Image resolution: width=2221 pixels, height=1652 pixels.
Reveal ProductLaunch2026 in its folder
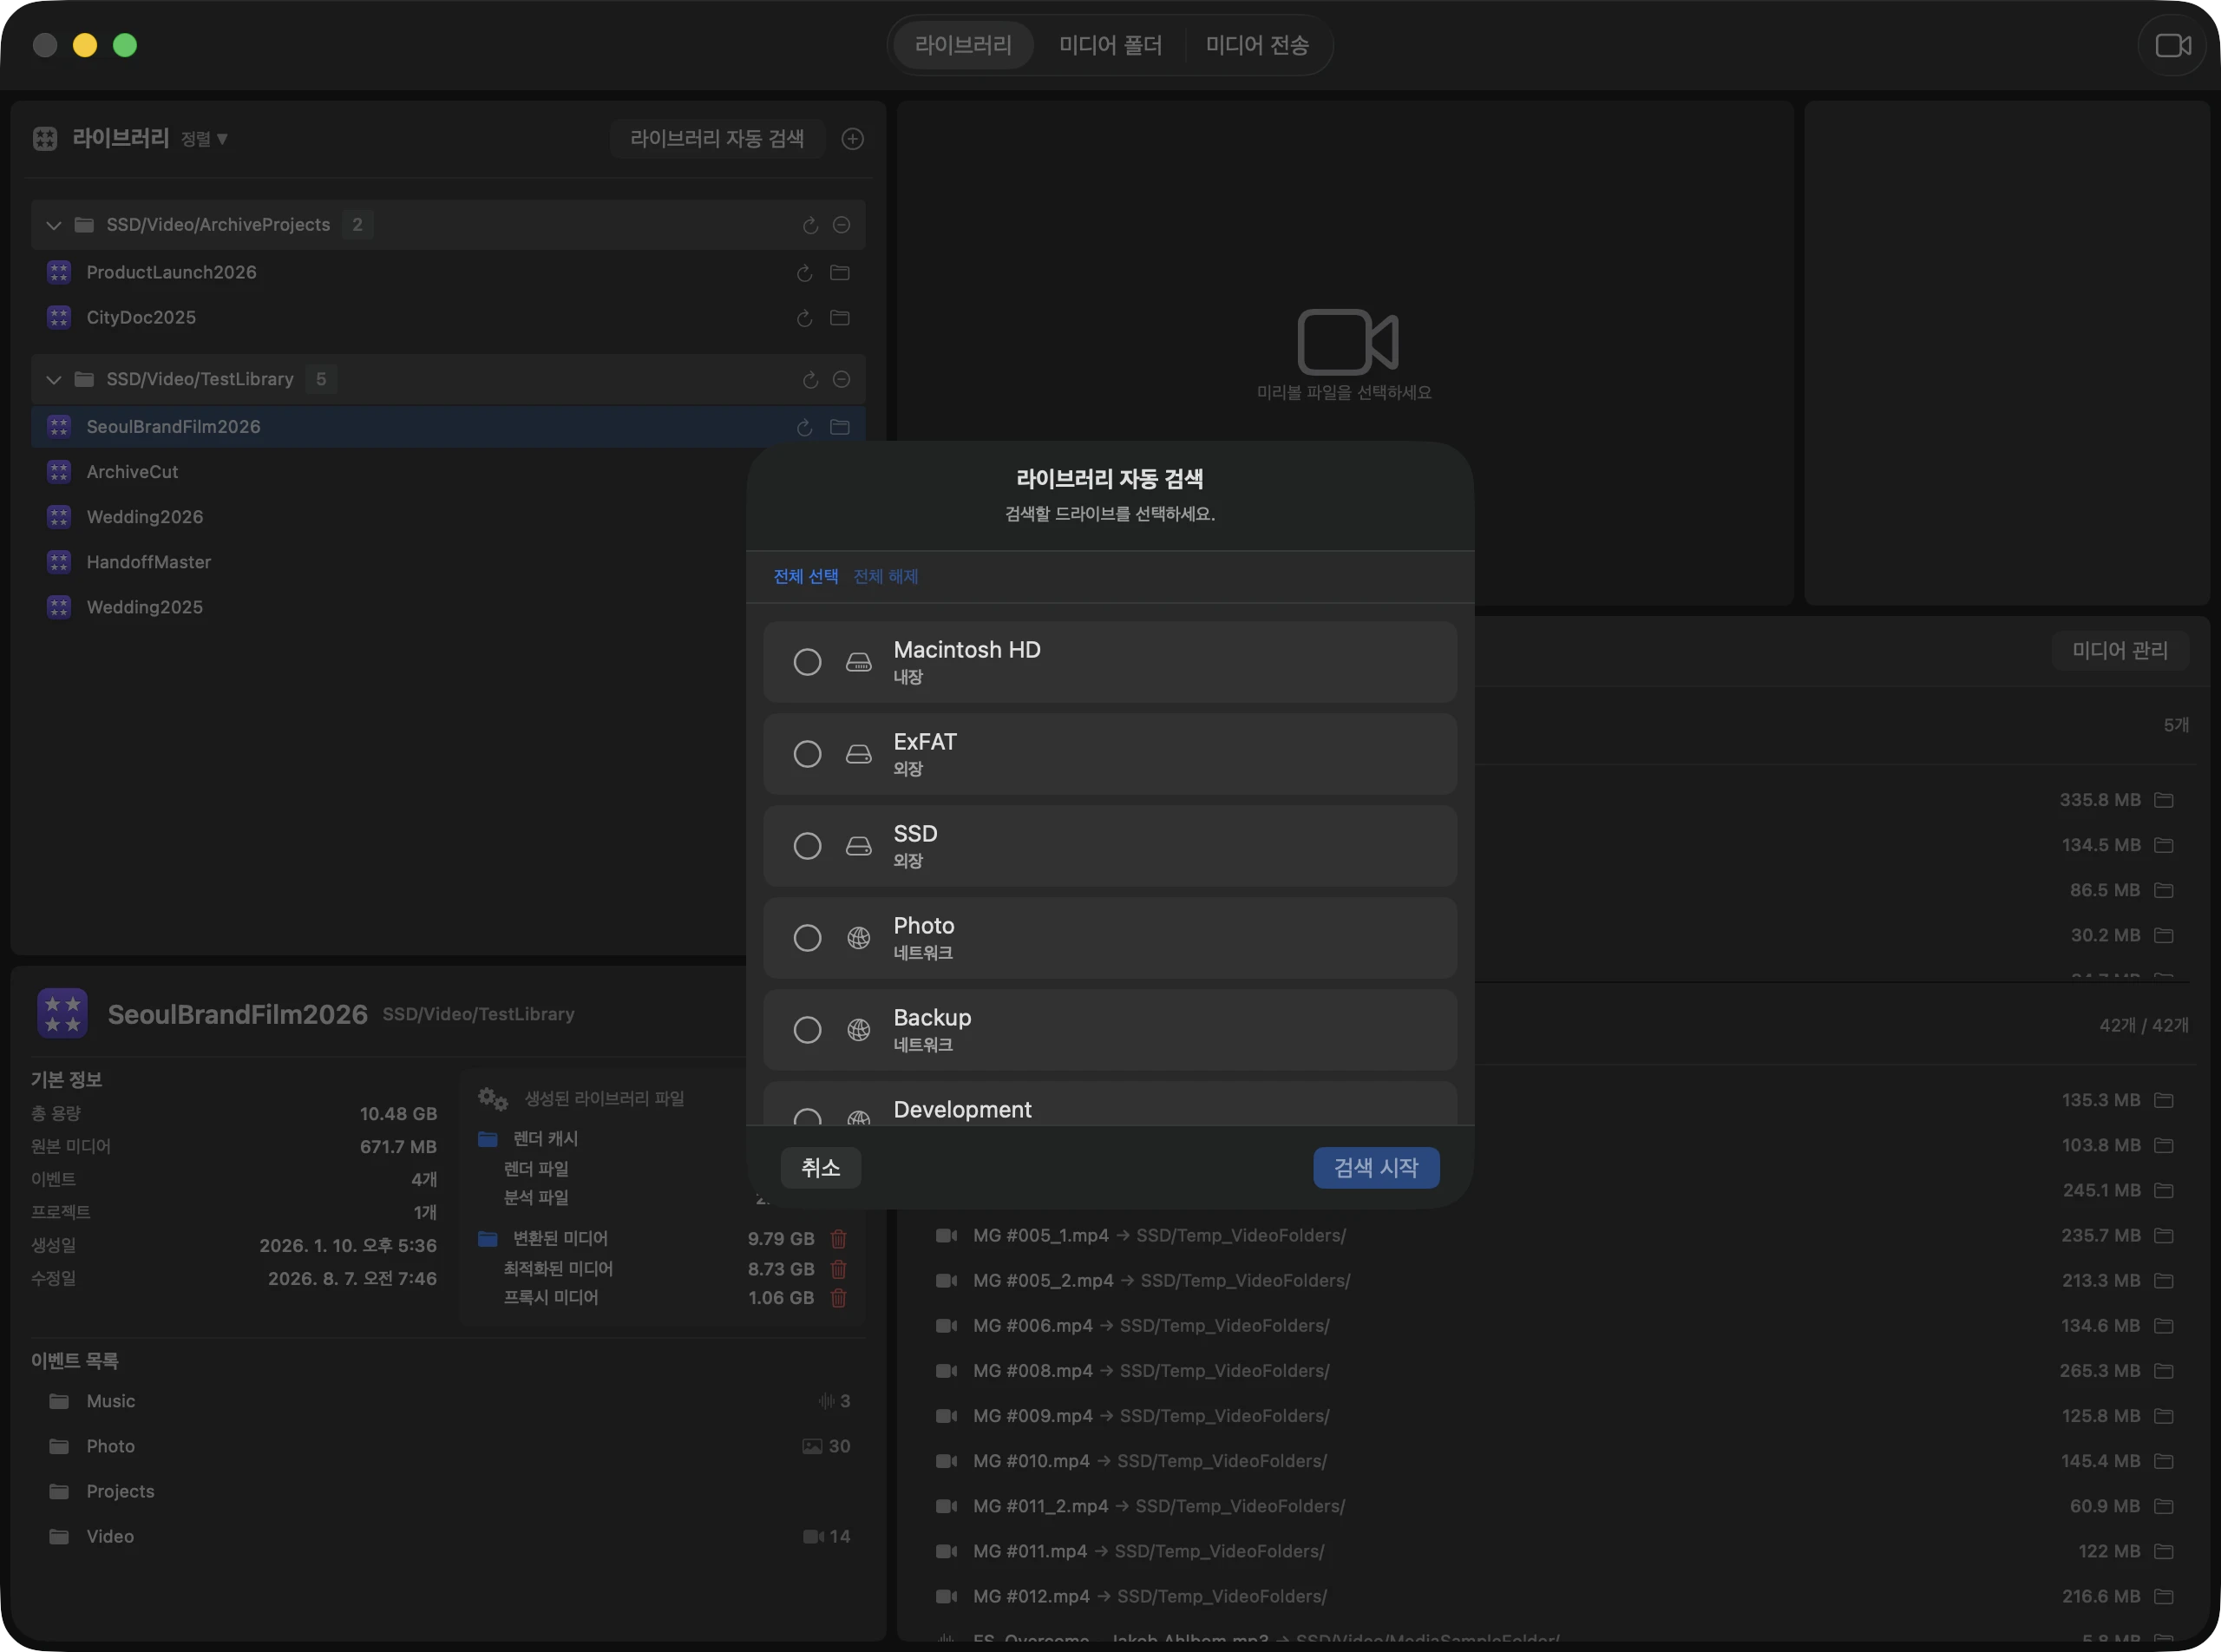pyautogui.click(x=840, y=273)
